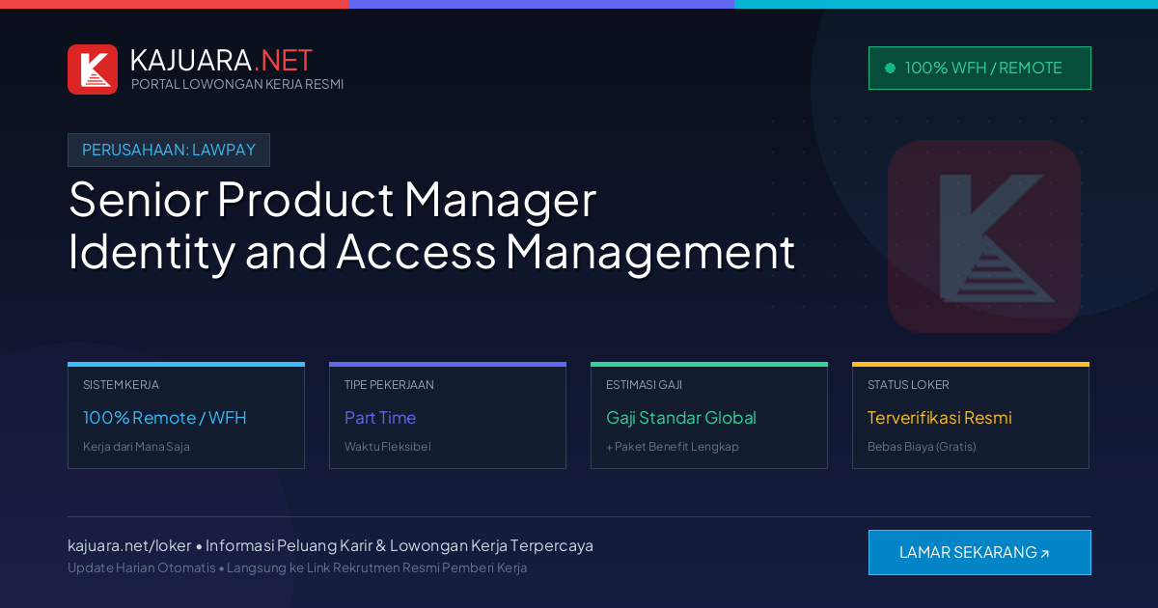Click the KAJUARA.NET site title

click(x=221, y=60)
